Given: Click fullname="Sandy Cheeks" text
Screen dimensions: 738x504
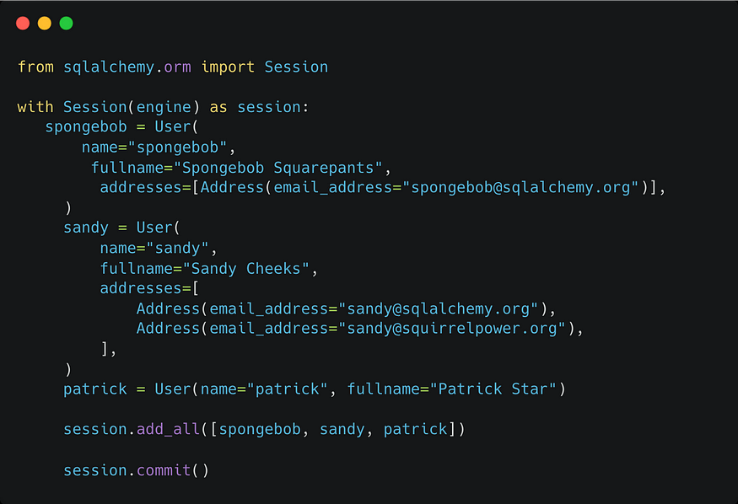Looking at the screenshot, I should [x=205, y=269].
